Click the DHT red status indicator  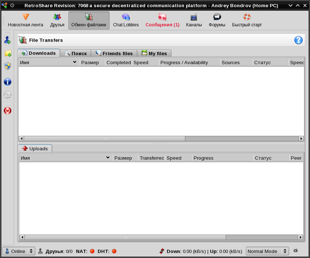(114, 251)
